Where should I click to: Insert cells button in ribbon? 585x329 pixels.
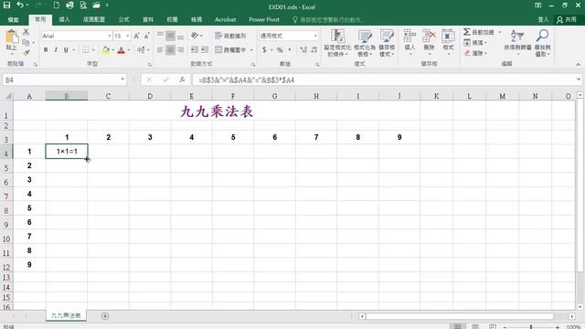tap(409, 42)
